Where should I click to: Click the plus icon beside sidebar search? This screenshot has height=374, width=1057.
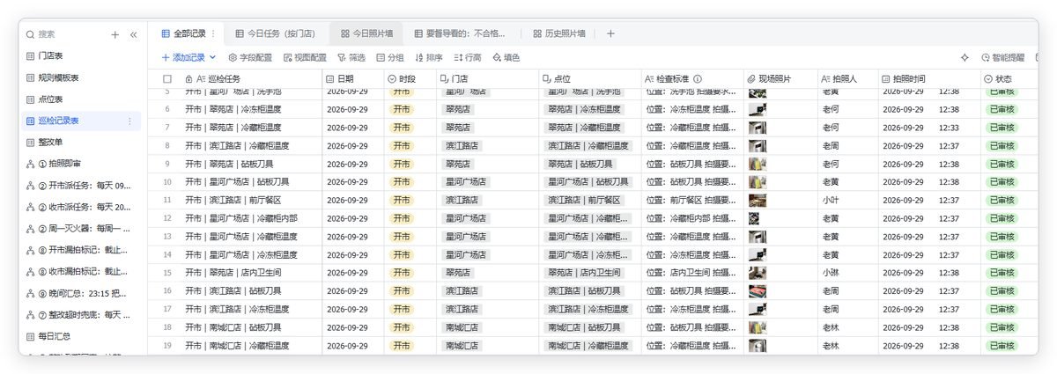coord(115,34)
